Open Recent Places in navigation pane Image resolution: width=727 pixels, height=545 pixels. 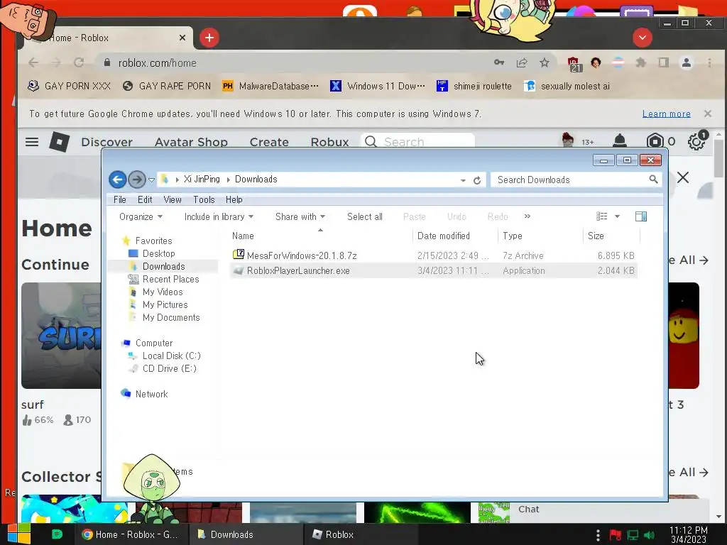pyautogui.click(x=170, y=279)
